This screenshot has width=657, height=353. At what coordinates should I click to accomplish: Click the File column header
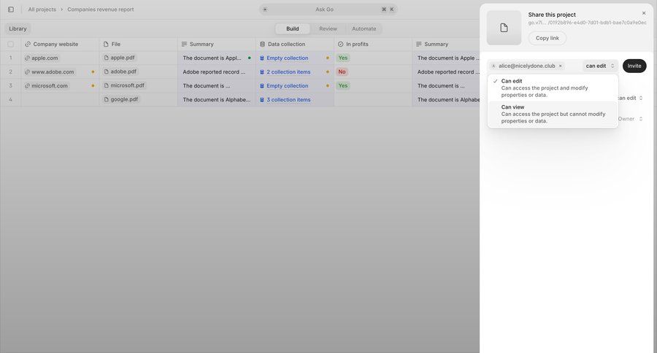tap(138, 44)
